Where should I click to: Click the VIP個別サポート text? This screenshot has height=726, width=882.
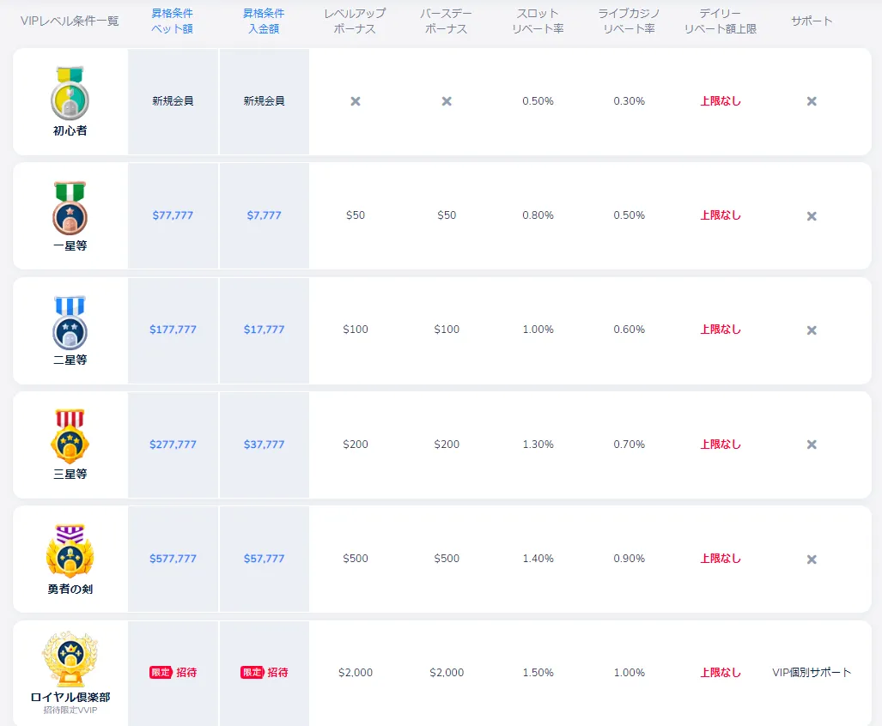(x=812, y=673)
